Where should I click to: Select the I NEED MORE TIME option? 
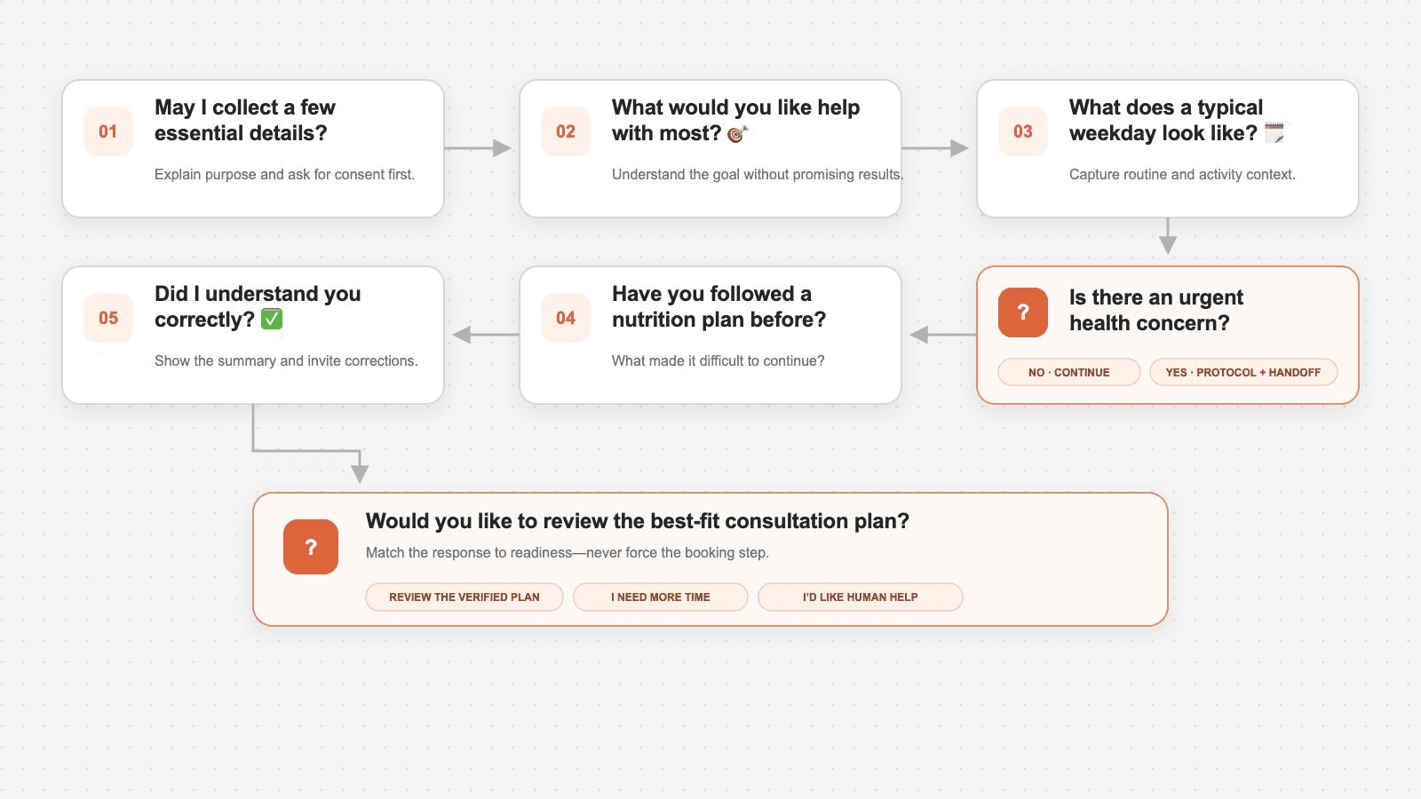point(661,597)
